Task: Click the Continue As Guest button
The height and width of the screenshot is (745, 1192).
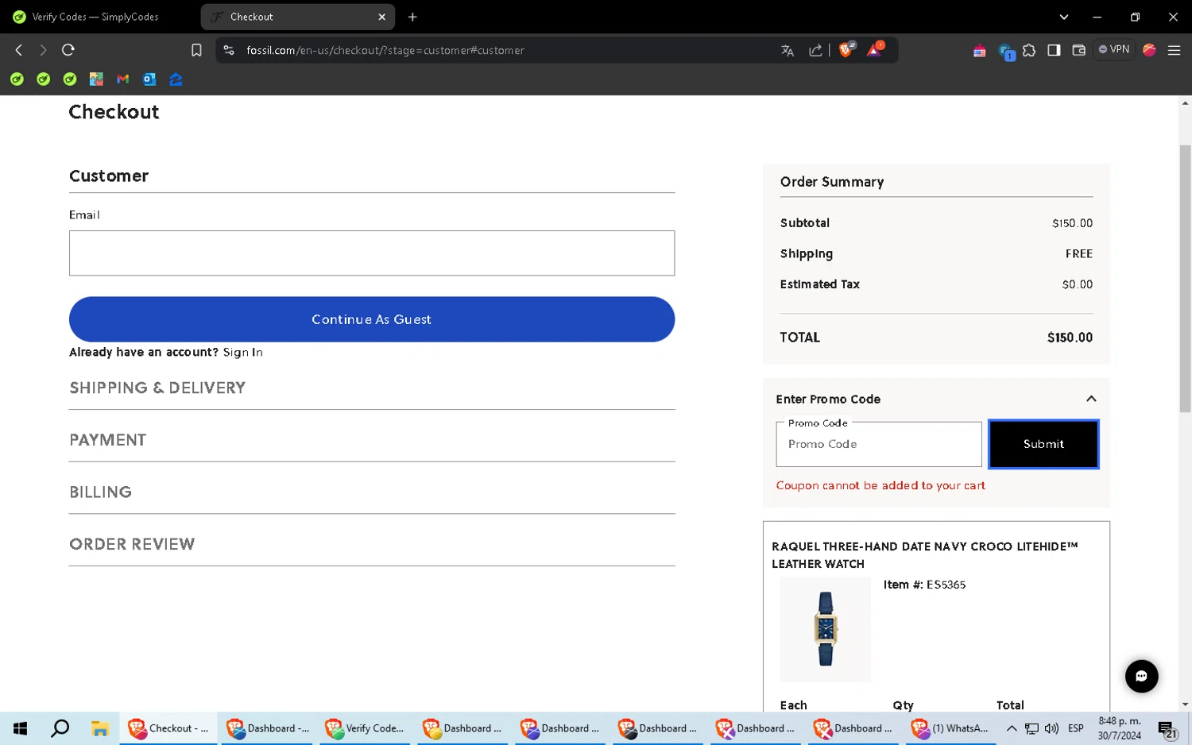Action: click(x=372, y=319)
